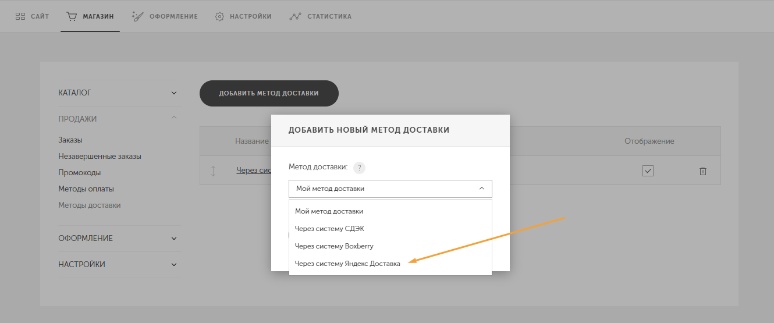Click the shopping cart Магазин icon
This screenshot has width=774, height=323.
[72, 16]
